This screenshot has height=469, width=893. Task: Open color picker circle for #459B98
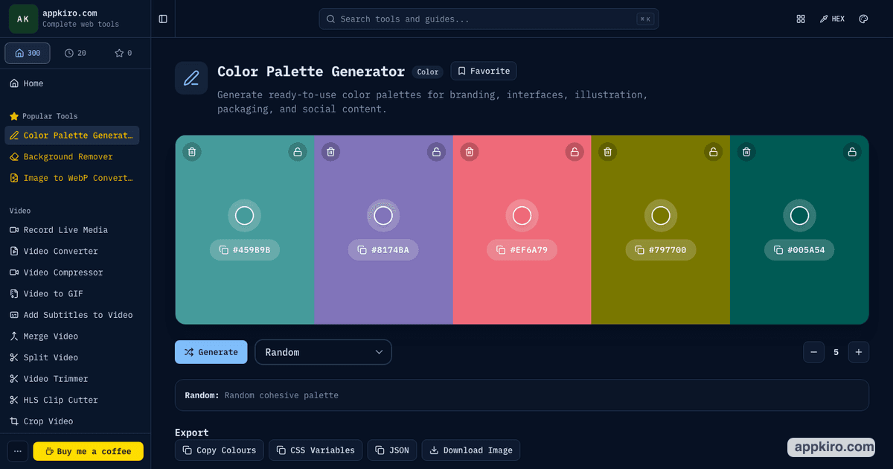coord(245,216)
